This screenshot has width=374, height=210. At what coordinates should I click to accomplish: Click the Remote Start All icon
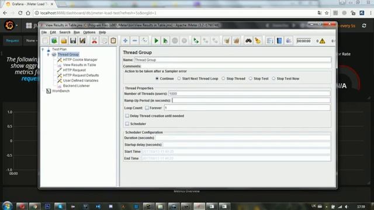pos(196,41)
